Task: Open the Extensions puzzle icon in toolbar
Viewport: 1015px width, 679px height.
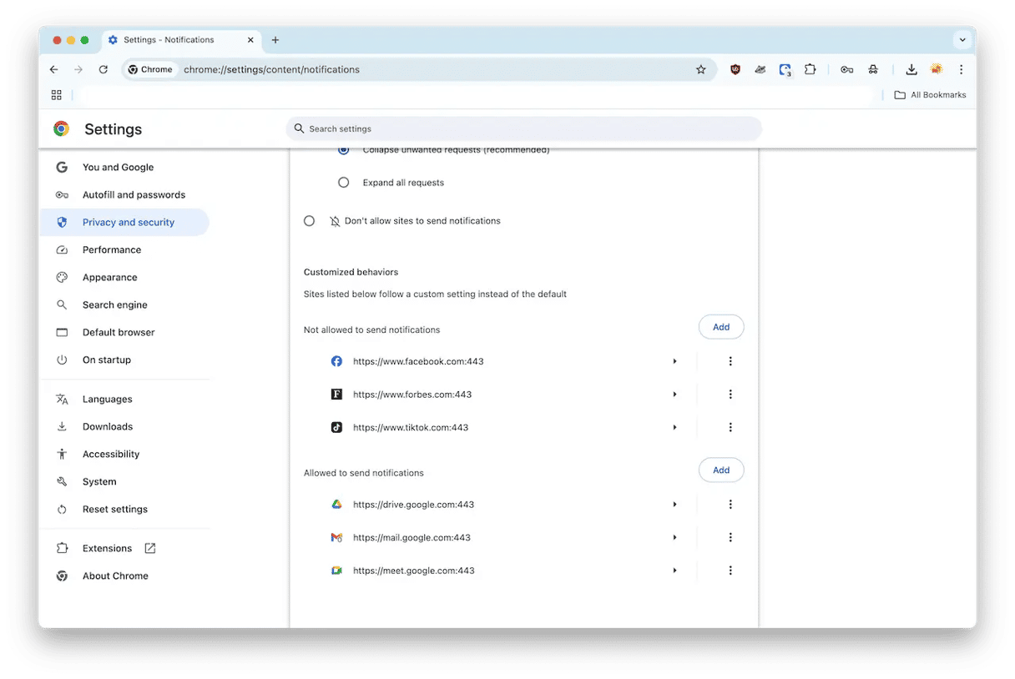Action: coord(810,70)
